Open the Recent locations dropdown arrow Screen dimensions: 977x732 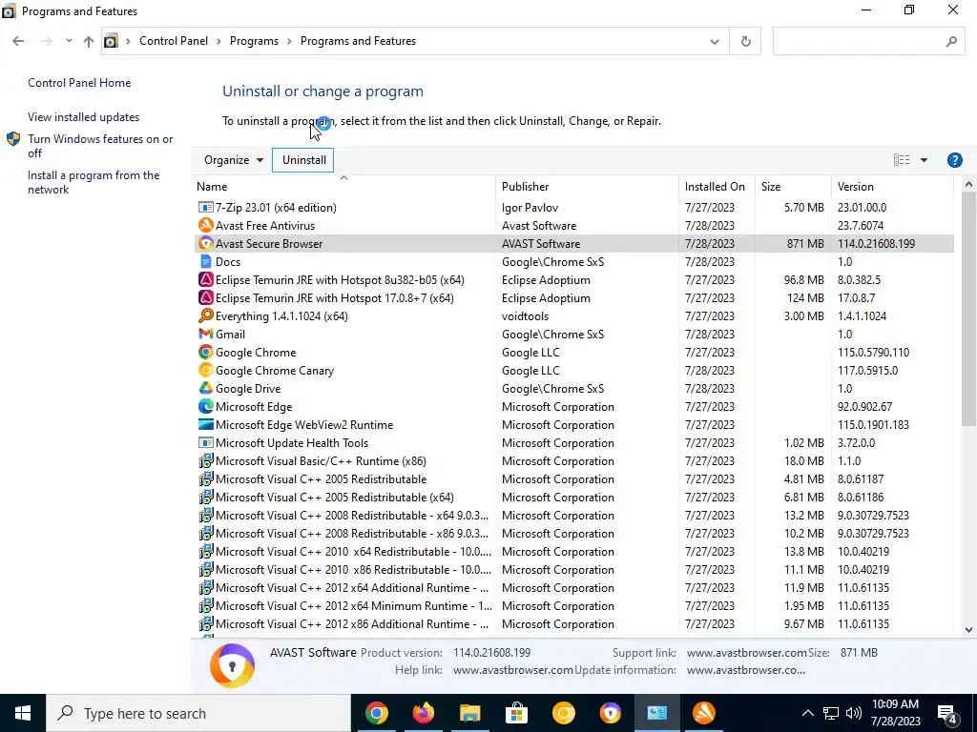[x=69, y=41]
